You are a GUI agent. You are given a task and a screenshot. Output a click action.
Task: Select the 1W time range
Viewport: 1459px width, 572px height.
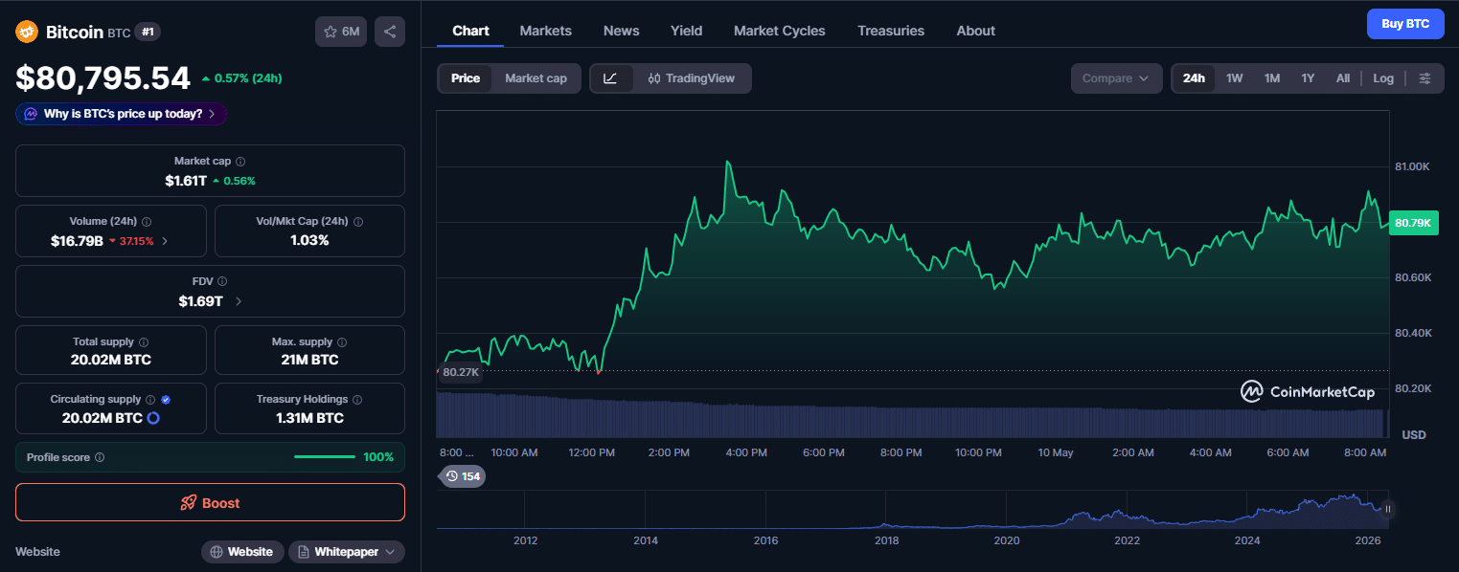pos(1235,78)
